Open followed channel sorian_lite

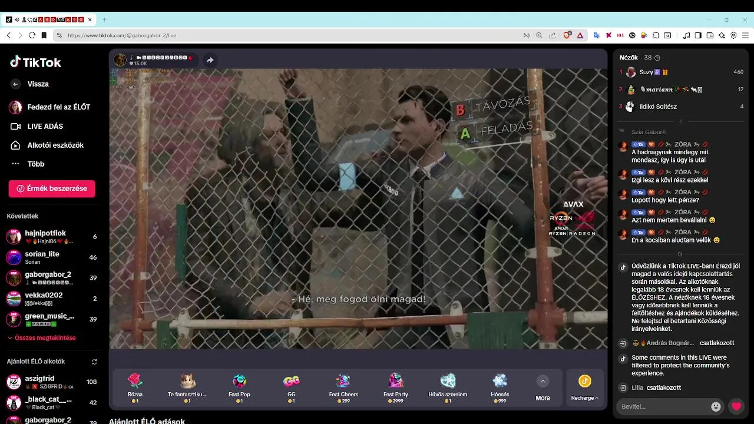pos(52,257)
